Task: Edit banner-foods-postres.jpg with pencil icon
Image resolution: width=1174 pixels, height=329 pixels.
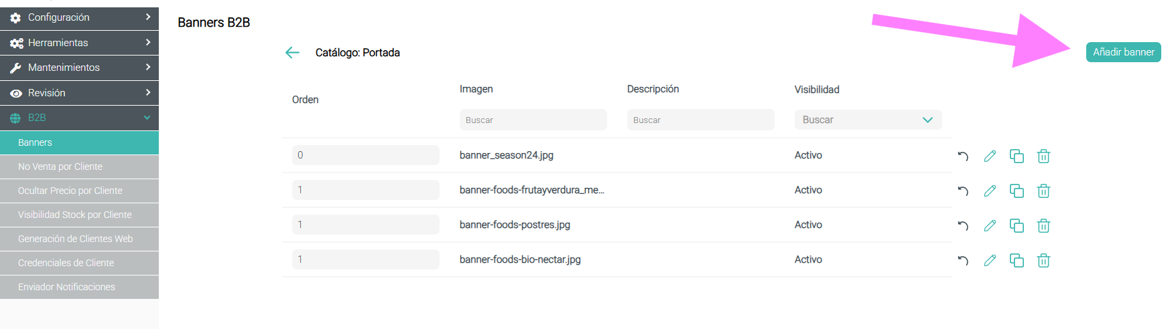Action: 990,226
